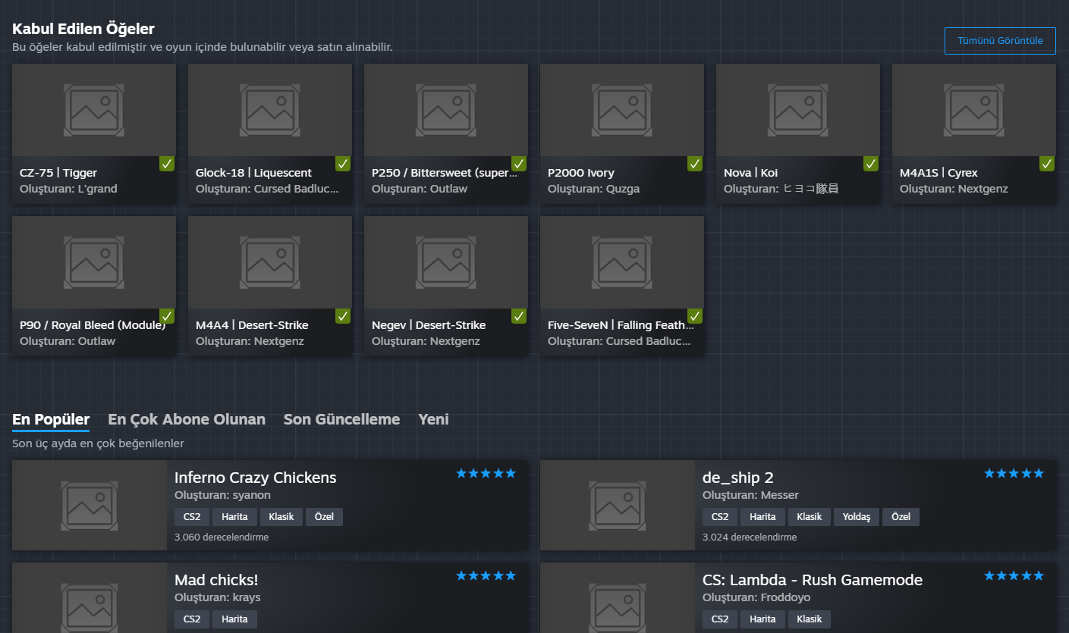Screen dimensions: 1069x633
Task: Click the green checkmark on CZ-75 | Tigger
Action: (x=167, y=164)
